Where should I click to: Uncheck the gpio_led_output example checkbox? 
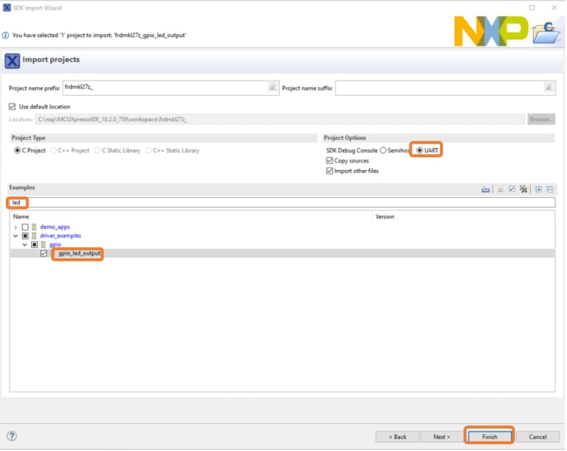pyautogui.click(x=44, y=254)
